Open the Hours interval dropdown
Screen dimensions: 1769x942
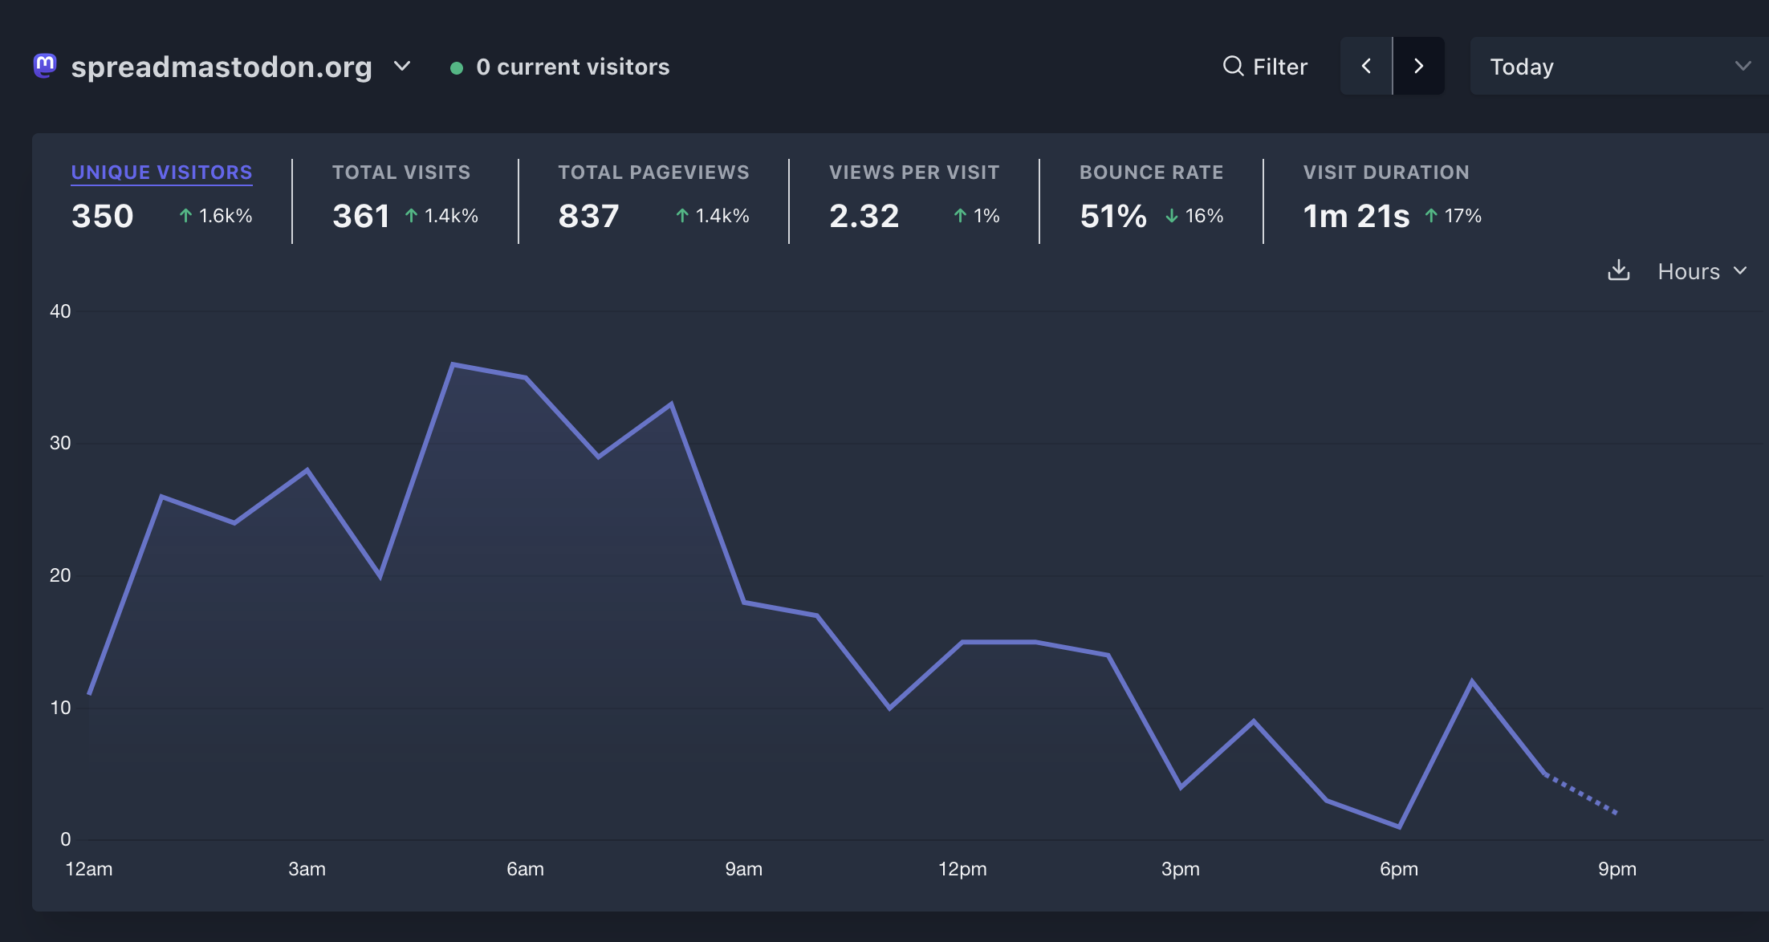pos(1702,271)
